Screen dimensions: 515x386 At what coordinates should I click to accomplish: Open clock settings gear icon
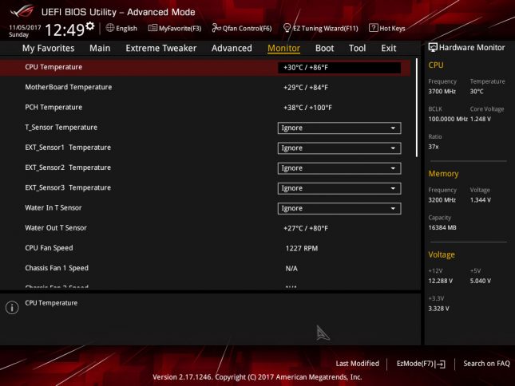(x=90, y=26)
